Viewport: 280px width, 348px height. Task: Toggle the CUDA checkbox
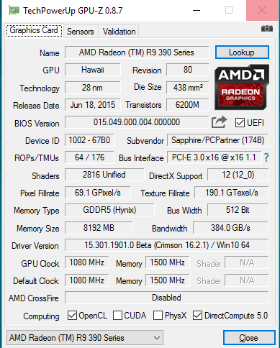117,316
